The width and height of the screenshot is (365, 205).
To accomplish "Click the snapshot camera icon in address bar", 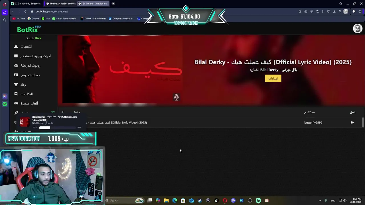I will point(306,11).
